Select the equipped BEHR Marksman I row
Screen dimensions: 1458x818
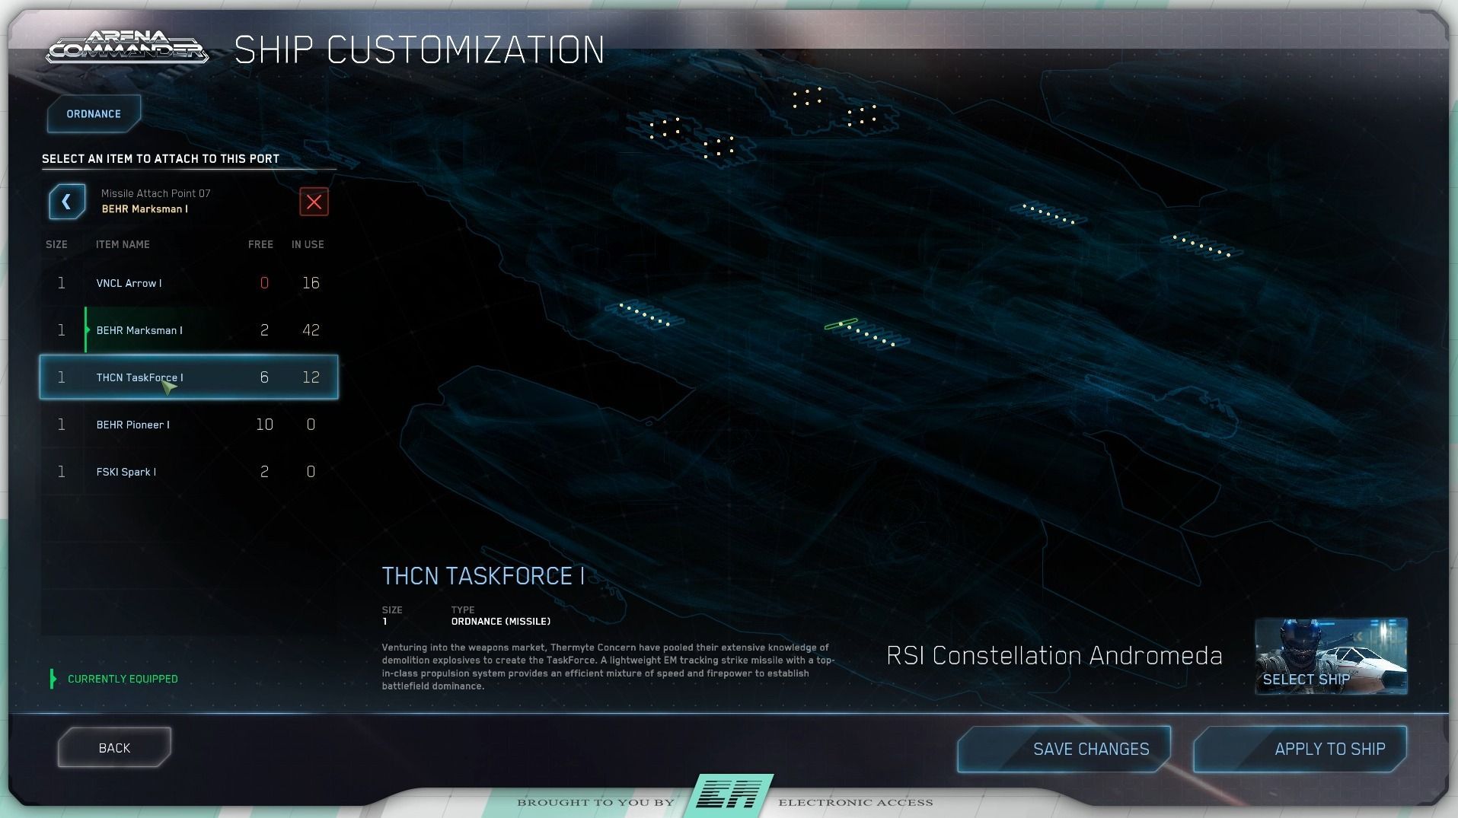189,330
